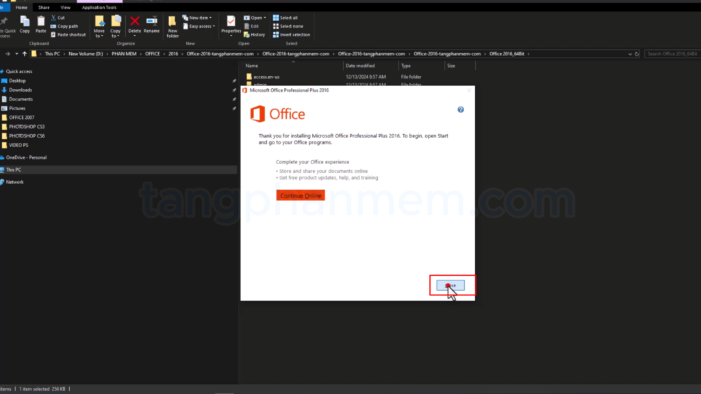Open Pictures in navigation pane

(x=17, y=108)
